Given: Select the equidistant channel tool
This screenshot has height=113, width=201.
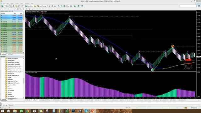Looking at the screenshot, I should 18,9.
